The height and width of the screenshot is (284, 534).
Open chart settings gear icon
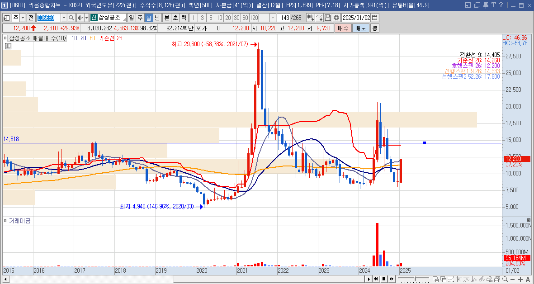(x=336, y=18)
